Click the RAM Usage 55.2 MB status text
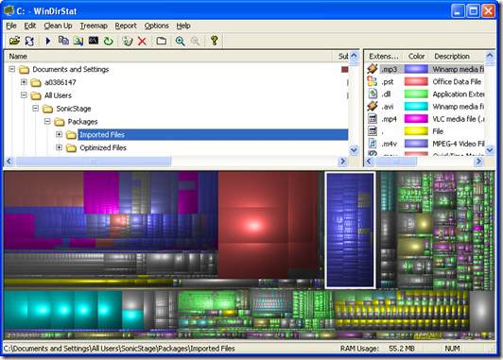 pos(377,349)
